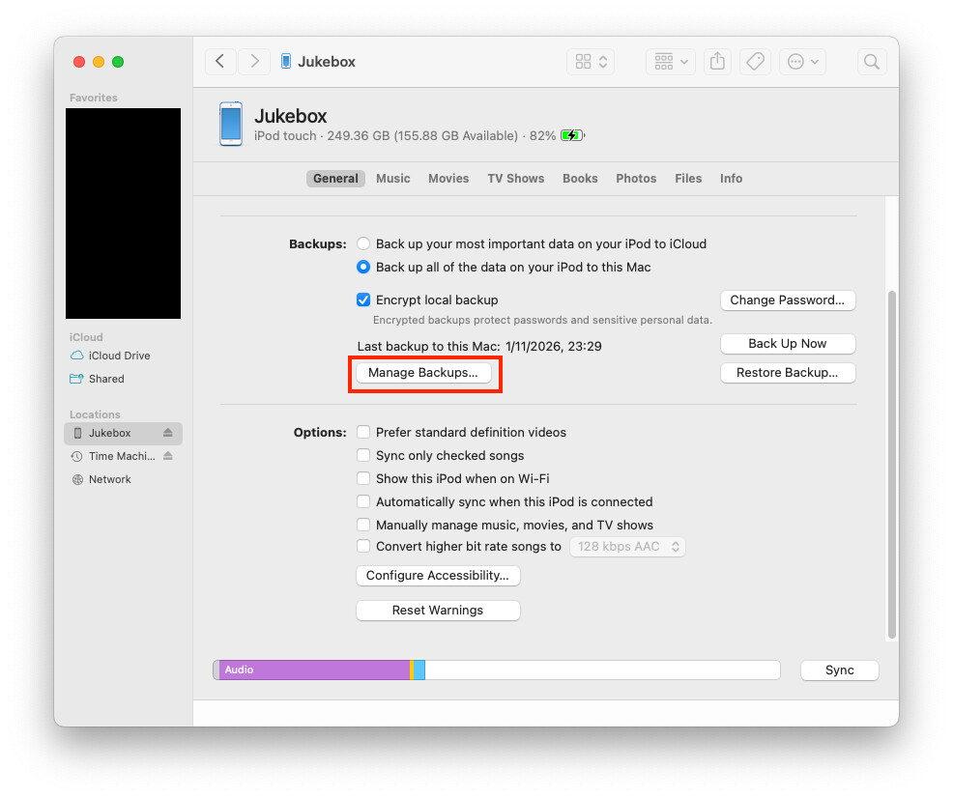The image size is (953, 798).
Task: Click the forward navigation arrow
Action: tap(254, 62)
